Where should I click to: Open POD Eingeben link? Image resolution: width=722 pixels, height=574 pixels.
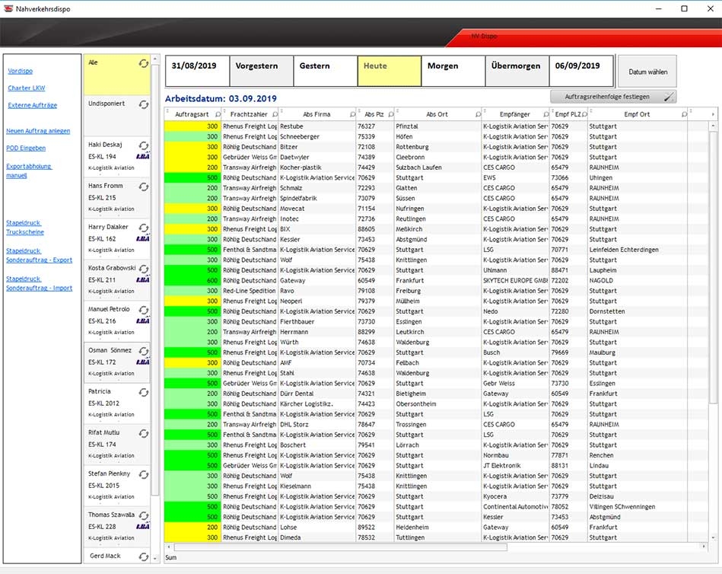[x=26, y=148]
